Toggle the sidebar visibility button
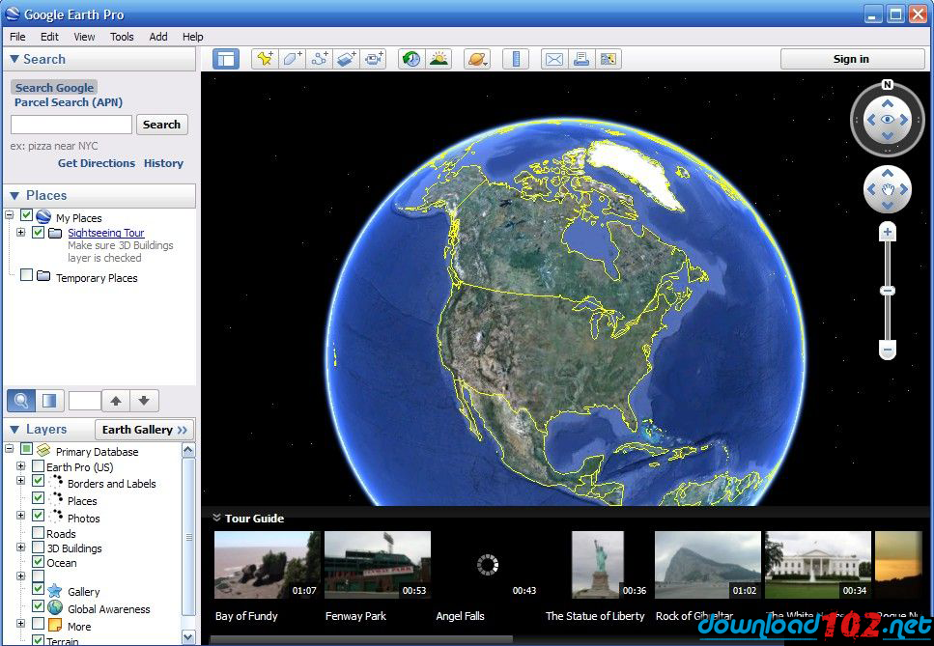934x646 pixels. point(226,59)
